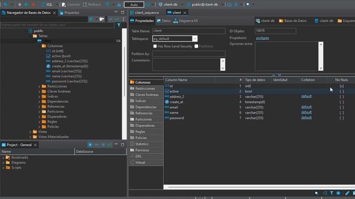Viewport: 355px width, 199px height.
Task: Close the client editor tab
Action: [x=185, y=13]
